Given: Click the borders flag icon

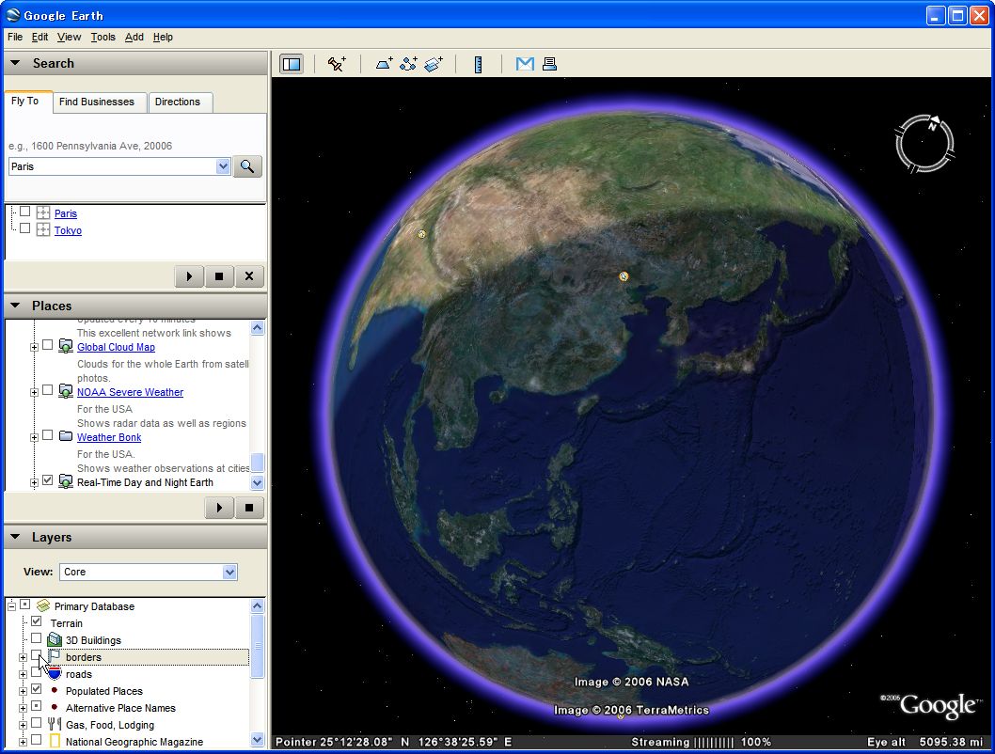Looking at the screenshot, I should (55, 655).
